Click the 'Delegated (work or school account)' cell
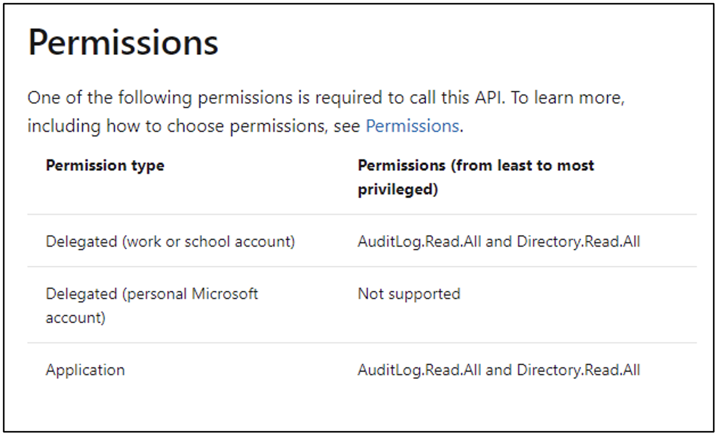Viewport: 718px width, 435px height. [x=171, y=241]
